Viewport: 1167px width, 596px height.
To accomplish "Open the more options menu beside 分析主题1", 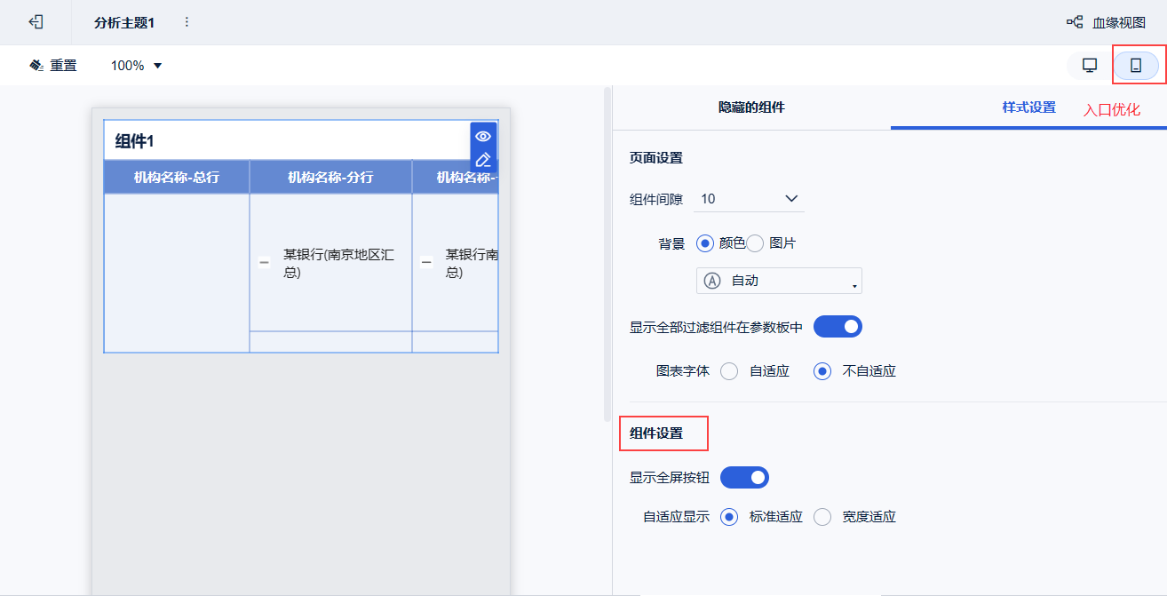I will point(187,22).
